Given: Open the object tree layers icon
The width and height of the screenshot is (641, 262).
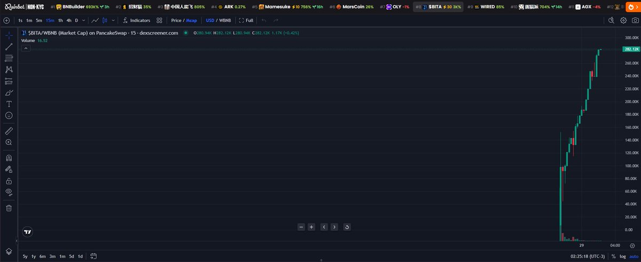Looking at the screenshot, I should pyautogui.click(x=9, y=251).
